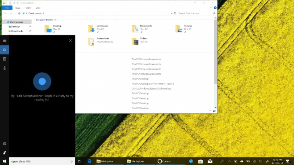Go to Cortana Home

4,50
